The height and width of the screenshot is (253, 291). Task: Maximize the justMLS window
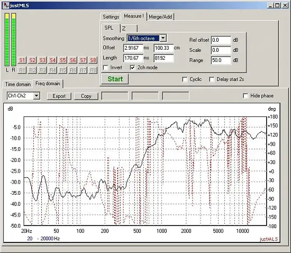pos(277,5)
